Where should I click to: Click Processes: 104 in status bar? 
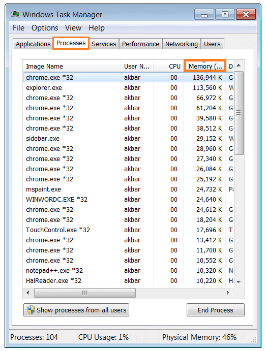click(34, 337)
